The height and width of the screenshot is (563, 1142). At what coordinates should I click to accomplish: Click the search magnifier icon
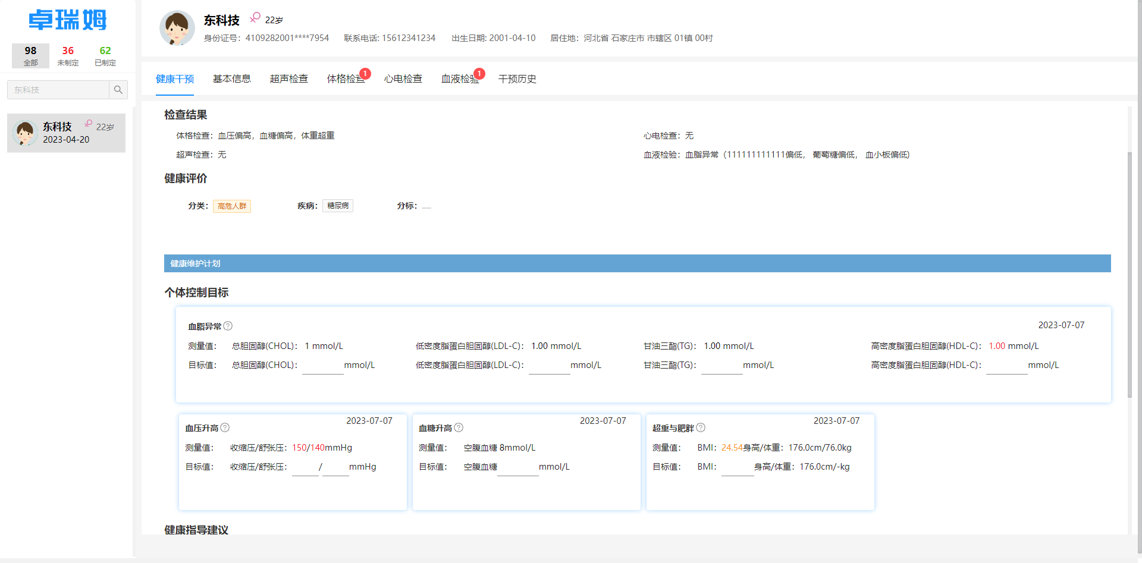(118, 90)
